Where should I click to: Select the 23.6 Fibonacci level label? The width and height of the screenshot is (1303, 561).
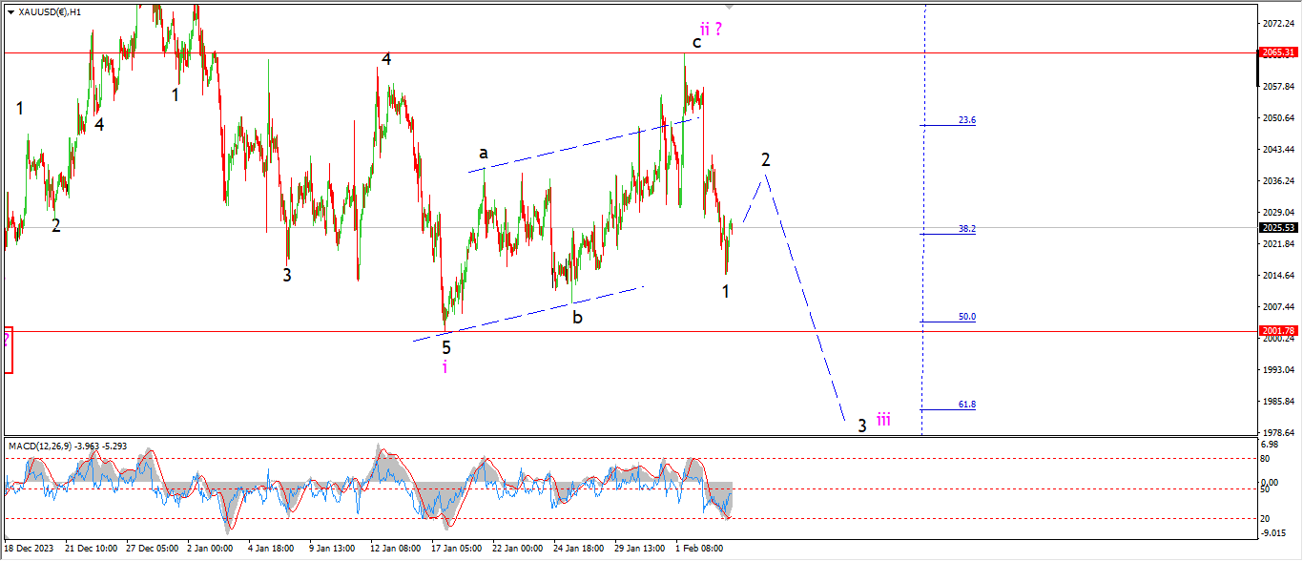point(966,120)
